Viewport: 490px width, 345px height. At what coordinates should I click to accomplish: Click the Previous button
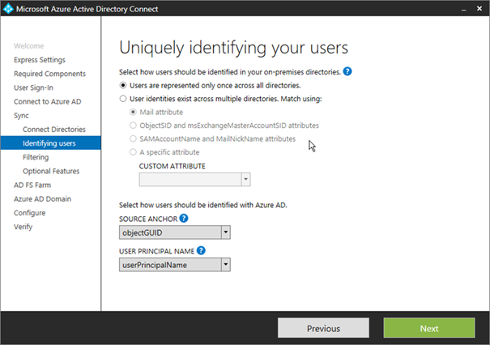tap(323, 328)
